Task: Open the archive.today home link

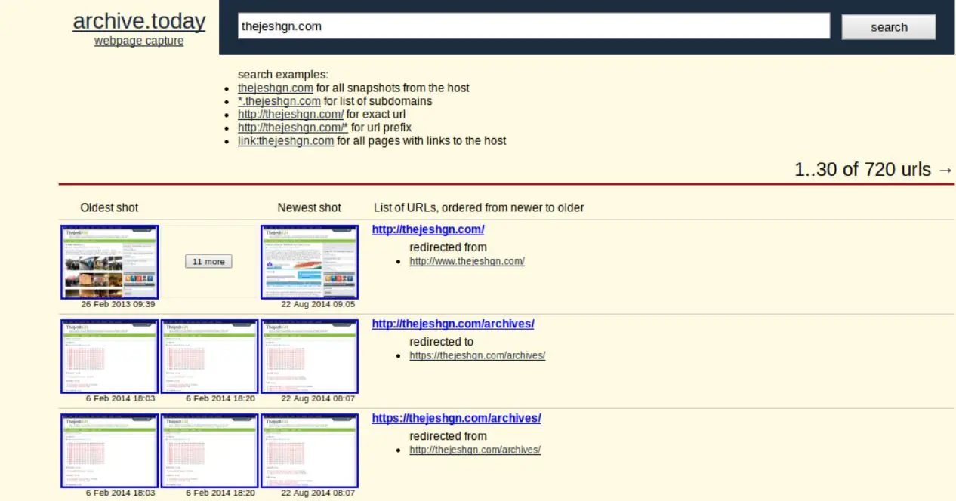Action: 139,20
